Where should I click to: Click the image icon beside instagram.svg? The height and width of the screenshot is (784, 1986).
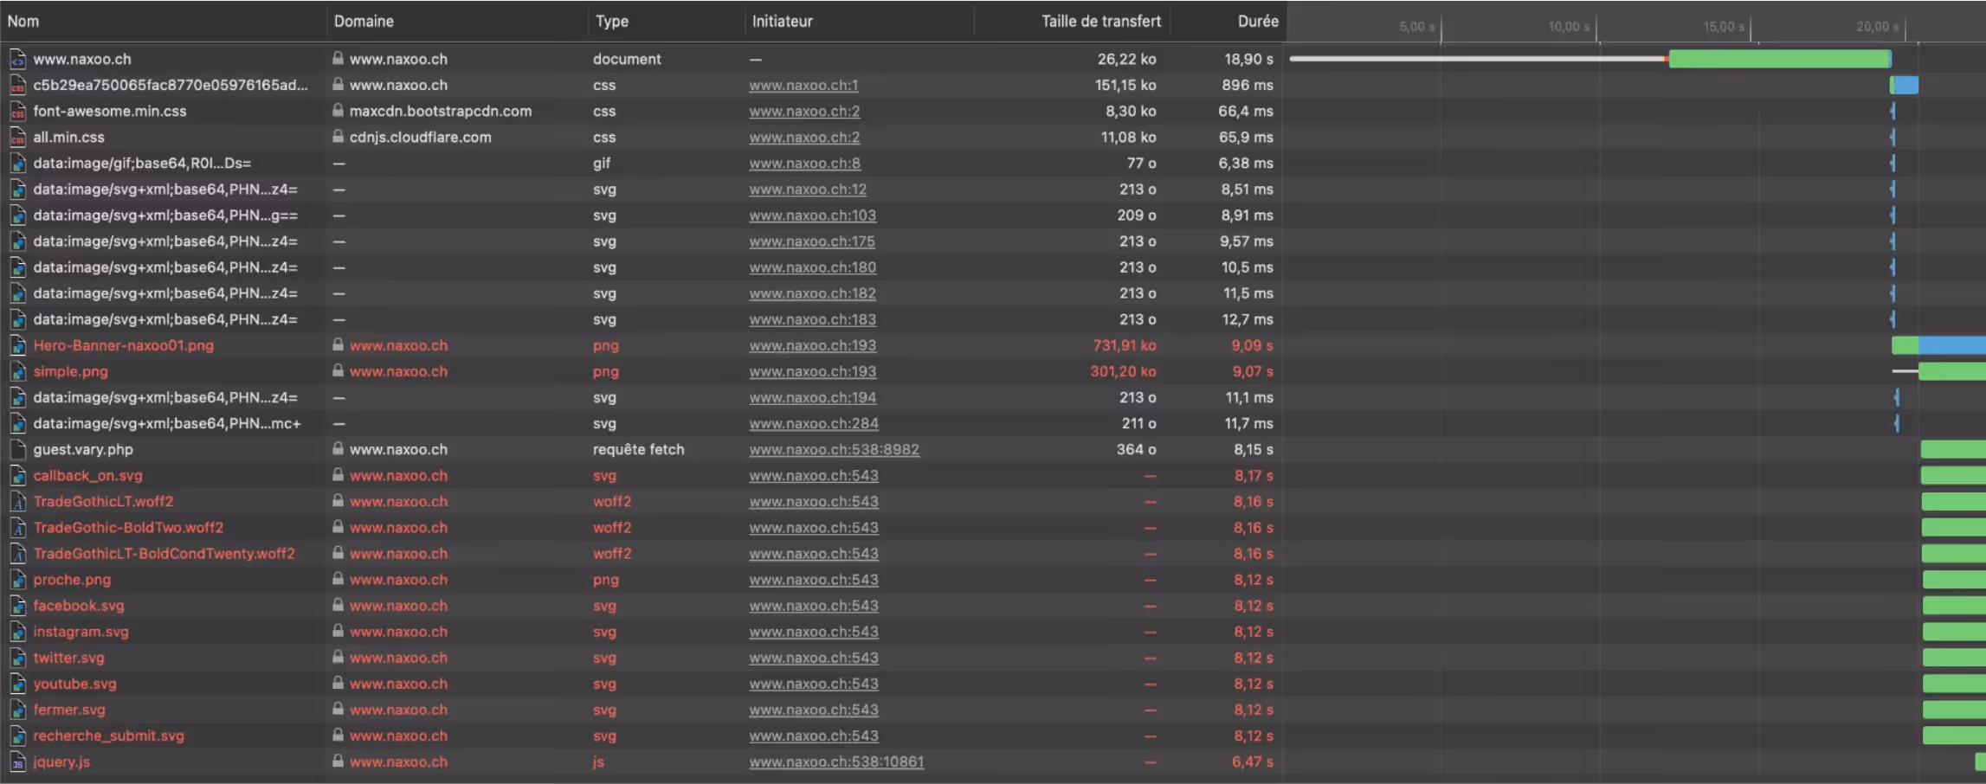pyautogui.click(x=17, y=632)
